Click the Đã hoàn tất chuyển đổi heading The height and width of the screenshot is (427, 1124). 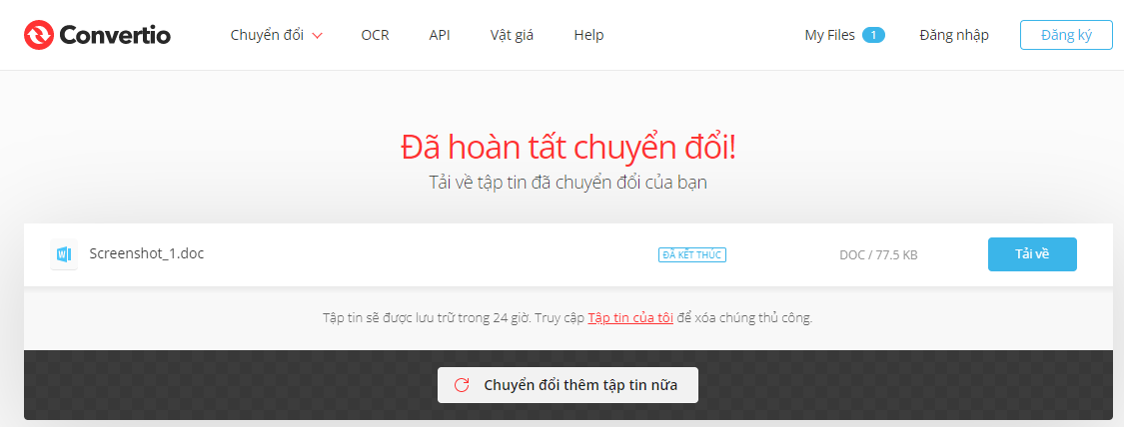pos(567,148)
